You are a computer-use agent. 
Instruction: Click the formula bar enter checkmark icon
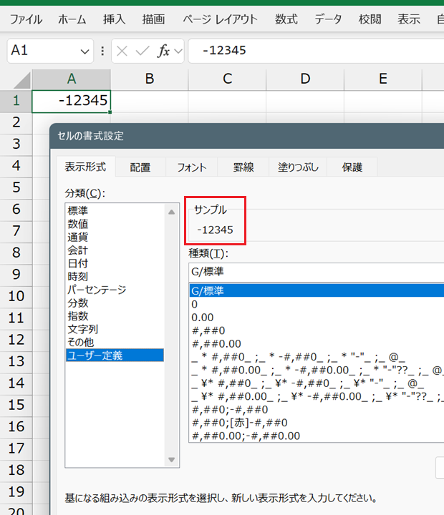click(x=143, y=51)
